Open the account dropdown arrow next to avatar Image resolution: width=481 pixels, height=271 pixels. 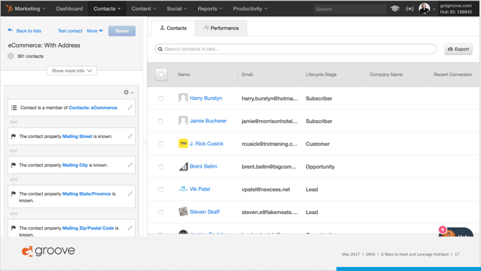click(x=434, y=9)
